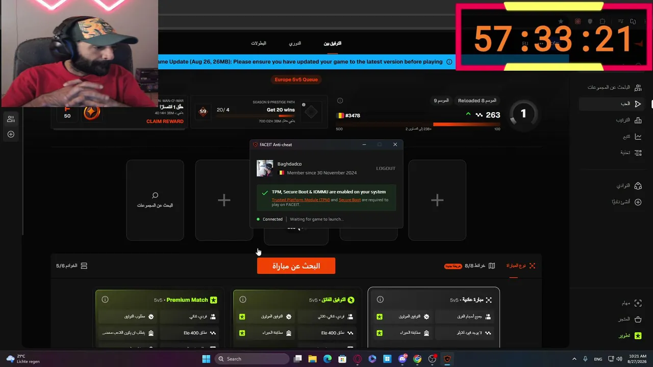653x367 pixels.
Task: Click the orange find match button
Action: pyautogui.click(x=296, y=266)
